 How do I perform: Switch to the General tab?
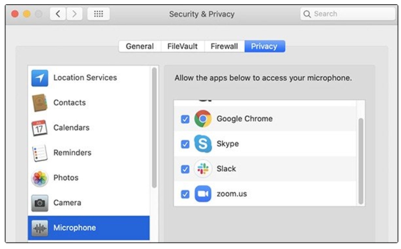pos(140,46)
